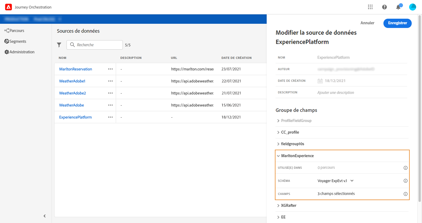The image size is (422, 223).
Task: Click the Ajouter une description field
Action: [336, 92]
